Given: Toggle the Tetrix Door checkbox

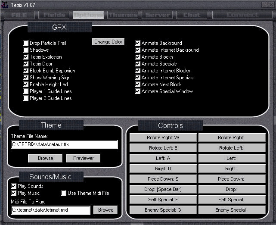Looking at the screenshot, I should tap(26, 63).
